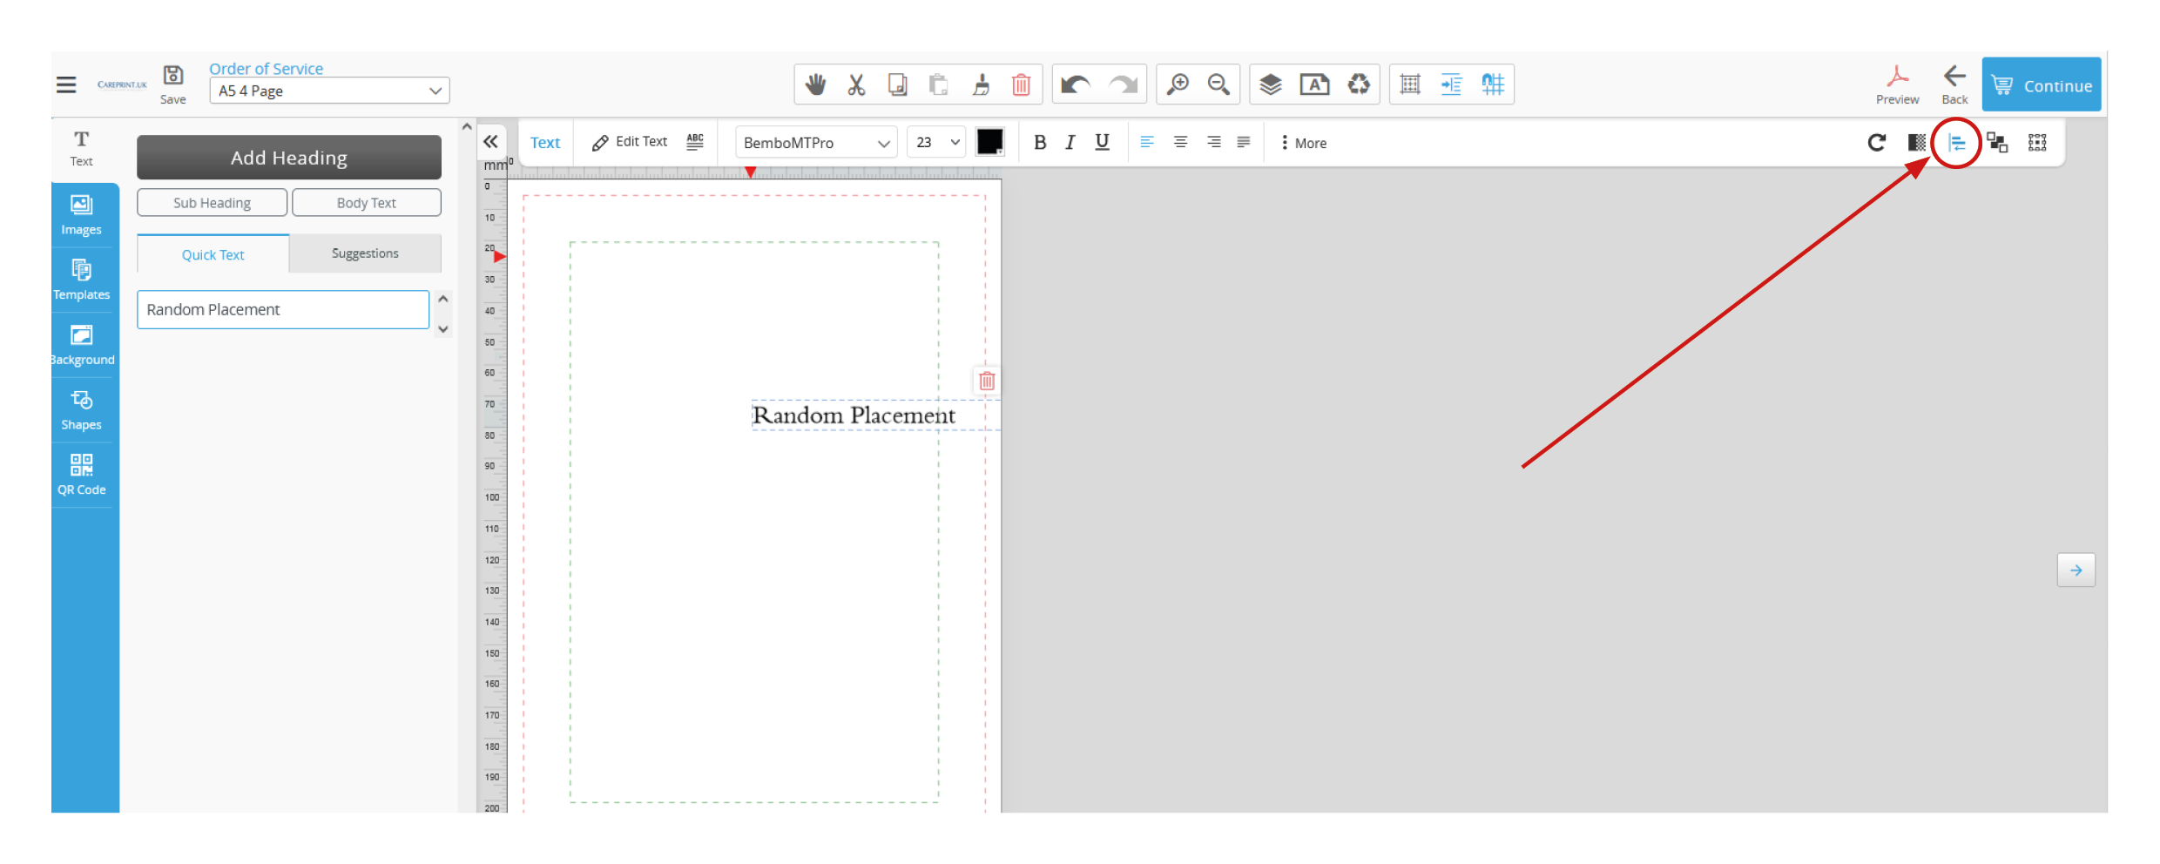Undo the last action

1076,84
